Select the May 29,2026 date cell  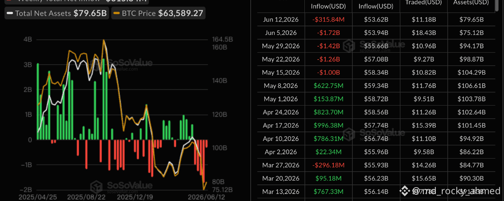[x=281, y=46]
